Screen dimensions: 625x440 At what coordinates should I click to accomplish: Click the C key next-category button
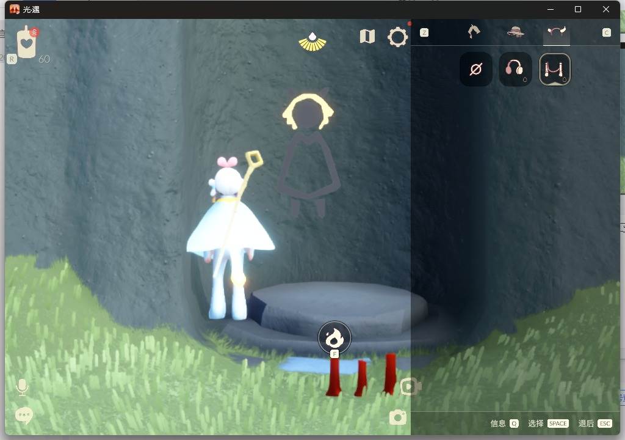[606, 33]
